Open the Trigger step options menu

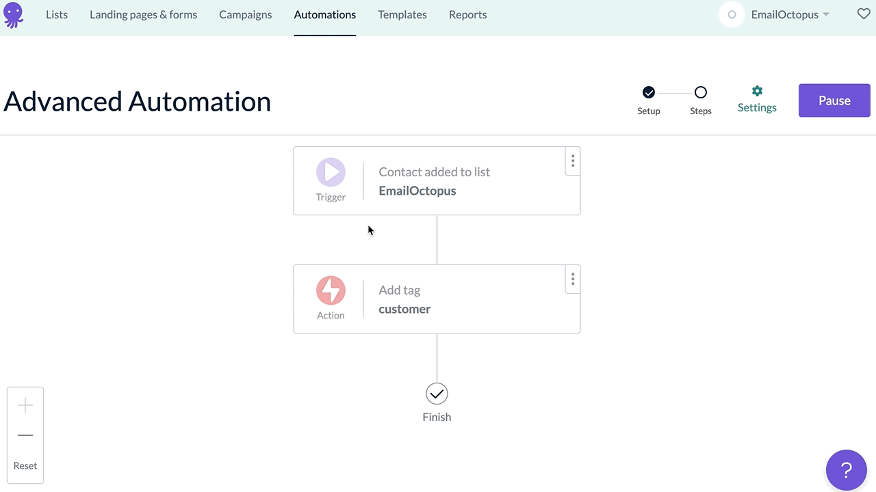click(x=573, y=161)
